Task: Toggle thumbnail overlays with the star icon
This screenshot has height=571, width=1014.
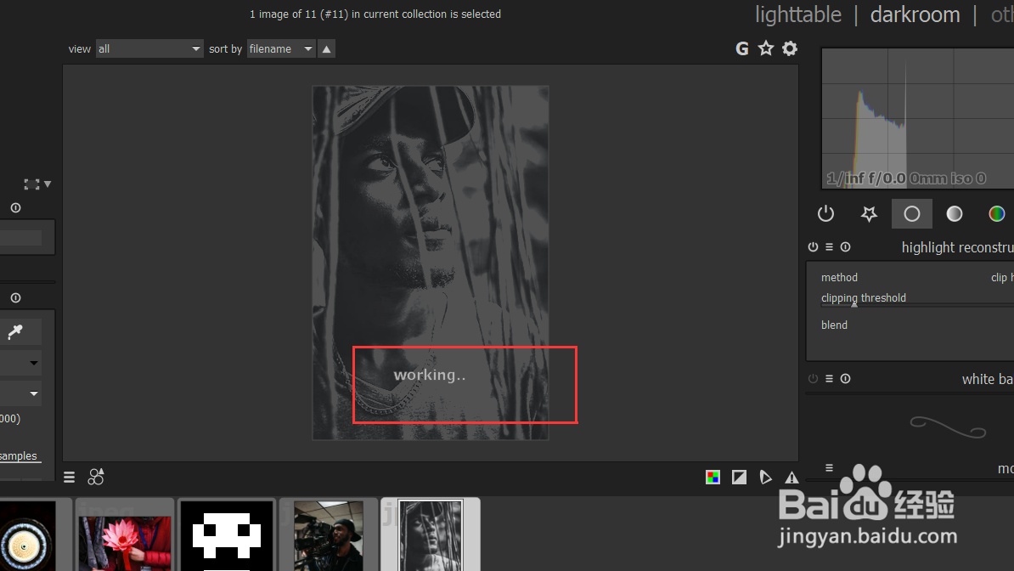Action: 766,48
